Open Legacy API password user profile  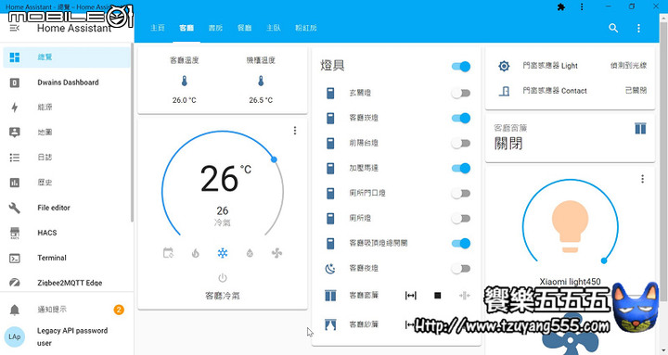(x=67, y=336)
